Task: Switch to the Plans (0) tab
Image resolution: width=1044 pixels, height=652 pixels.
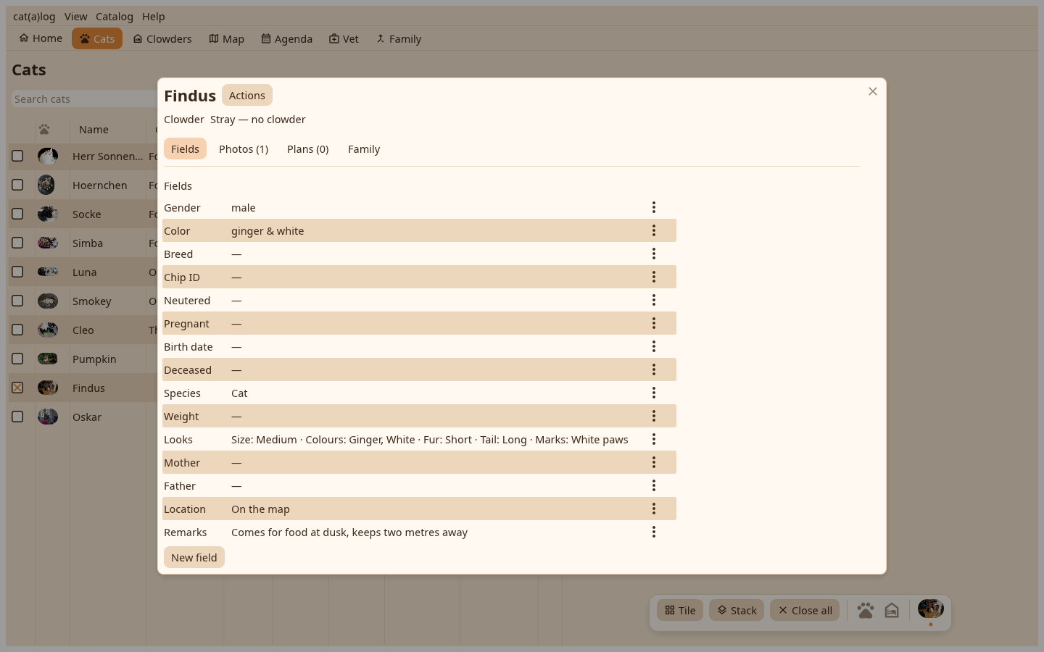Action: click(308, 149)
